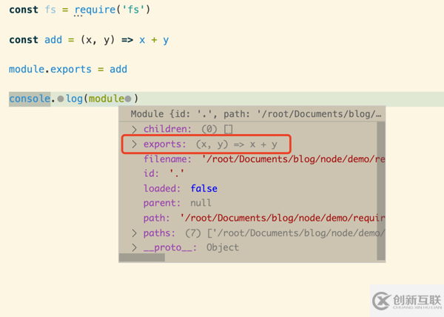Expand the exports property arrow
The width and height of the screenshot is (444, 317).
click(134, 144)
